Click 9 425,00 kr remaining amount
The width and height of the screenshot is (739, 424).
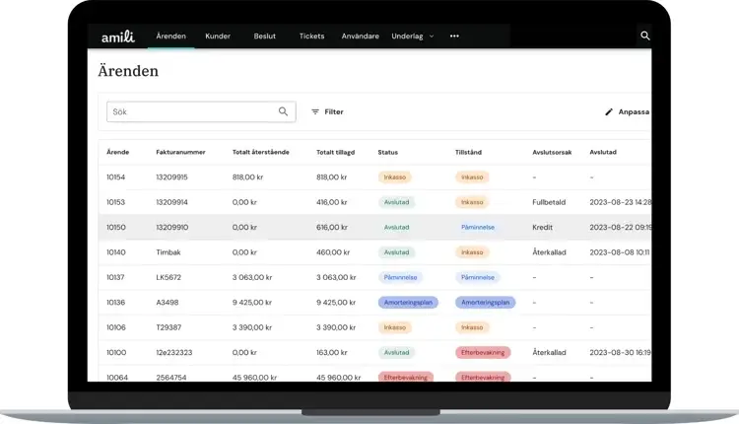pos(252,303)
